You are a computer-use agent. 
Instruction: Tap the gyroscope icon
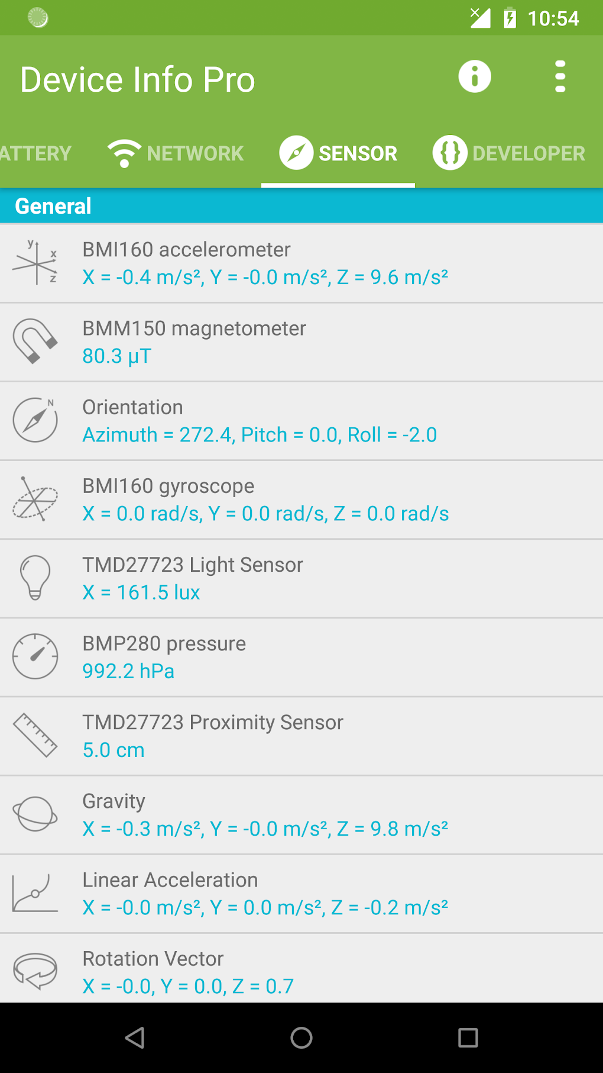(35, 500)
